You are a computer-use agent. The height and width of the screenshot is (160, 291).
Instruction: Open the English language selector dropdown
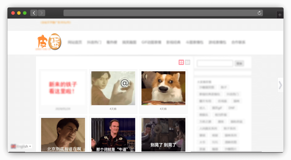[x=21, y=146]
